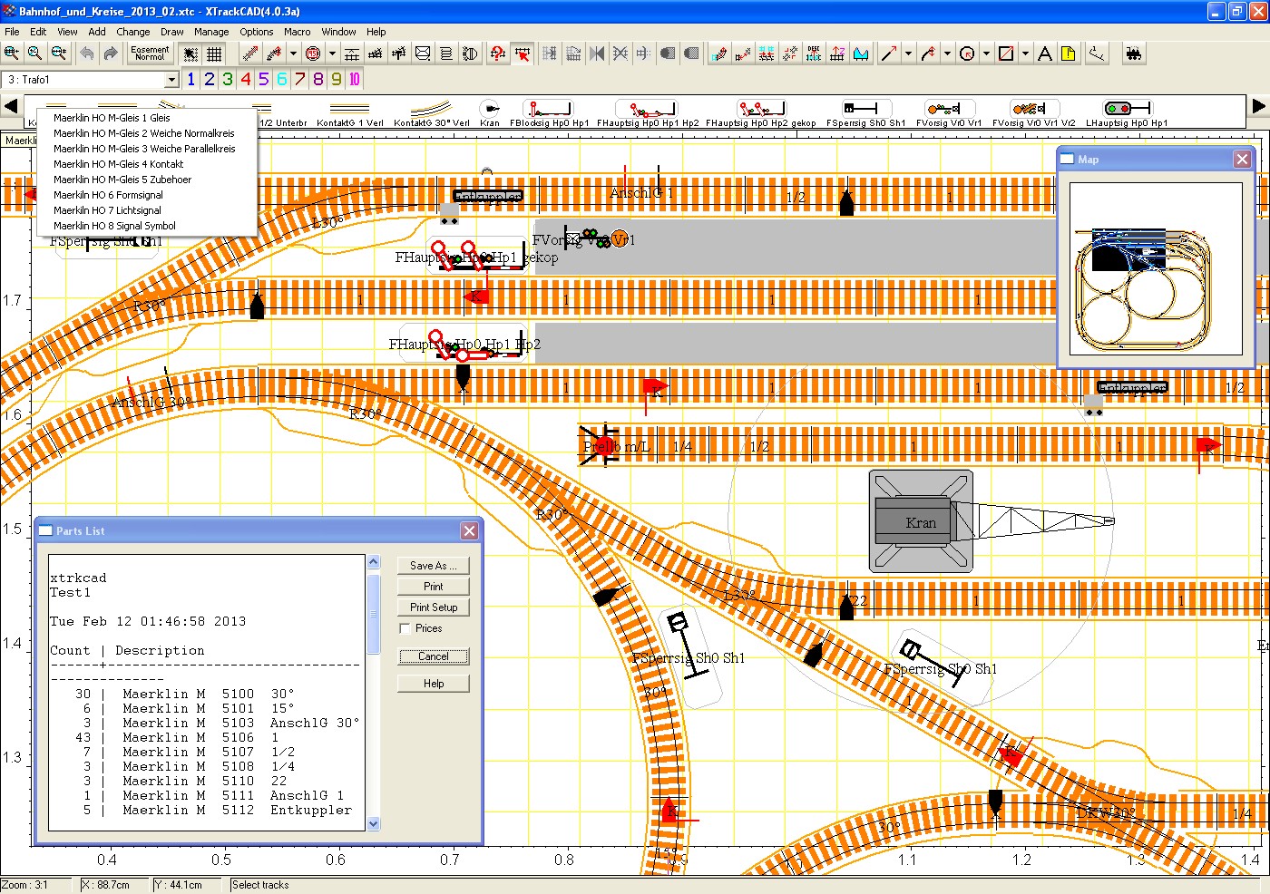The width and height of the screenshot is (1270, 894).
Task: Click the Easement Normal button
Action: (150, 53)
